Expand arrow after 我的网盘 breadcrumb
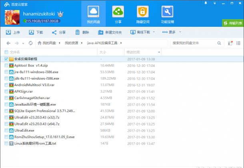 click(x=60, y=43)
